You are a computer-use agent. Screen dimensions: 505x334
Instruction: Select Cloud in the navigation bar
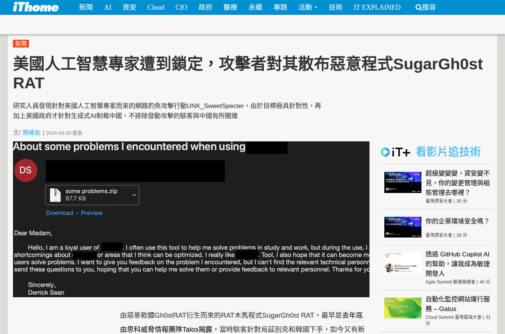(x=156, y=7)
